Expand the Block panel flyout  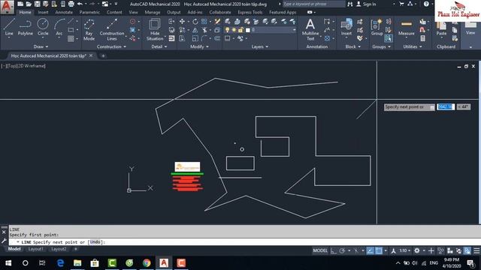(352, 46)
